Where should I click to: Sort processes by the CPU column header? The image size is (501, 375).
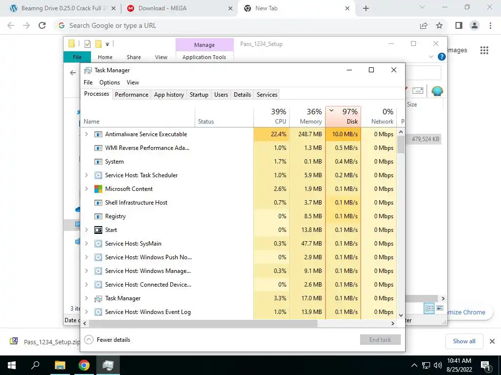[272, 116]
